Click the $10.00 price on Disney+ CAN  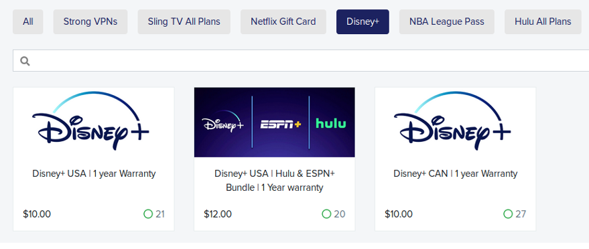tap(399, 214)
